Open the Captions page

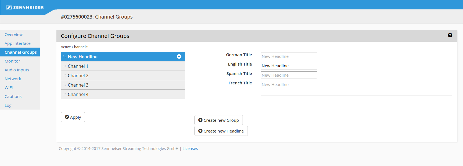coord(13,97)
